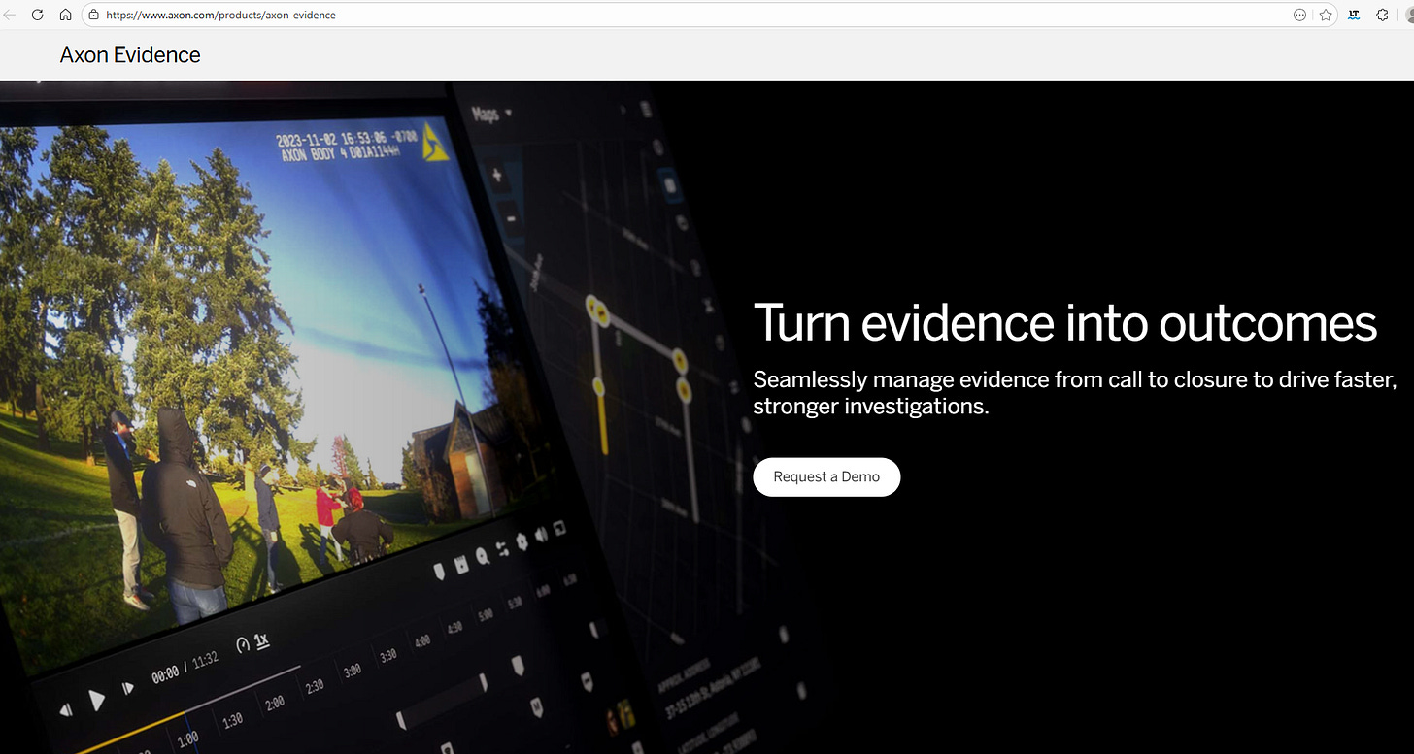Click the Request a Demo button

click(x=826, y=476)
